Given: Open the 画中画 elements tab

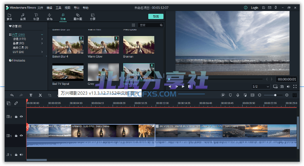Looking at the screenshot, I should pos(78,17).
